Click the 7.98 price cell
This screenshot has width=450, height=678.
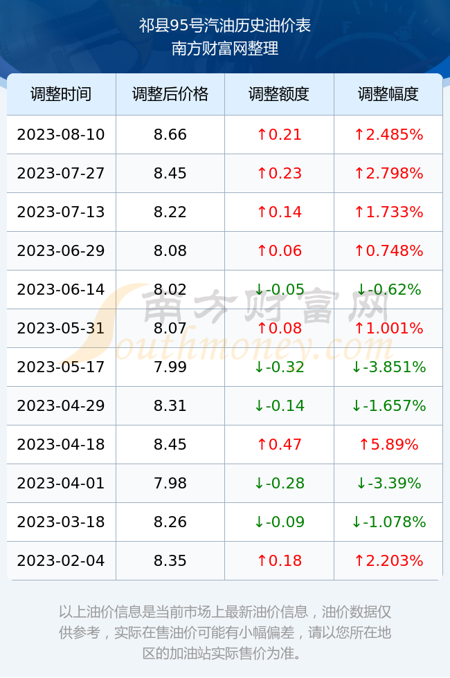point(170,483)
